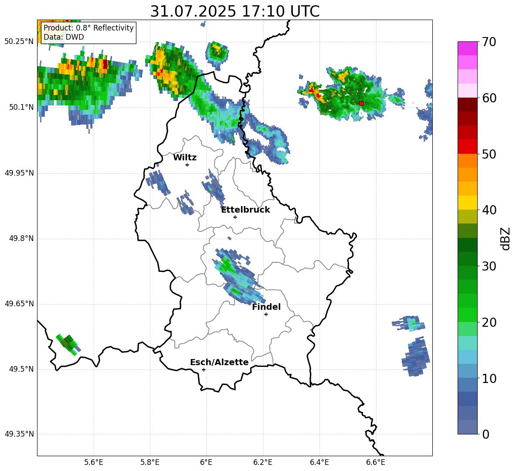Click the cross marker below Wiltz
This screenshot has height=471, width=516.
click(x=187, y=165)
